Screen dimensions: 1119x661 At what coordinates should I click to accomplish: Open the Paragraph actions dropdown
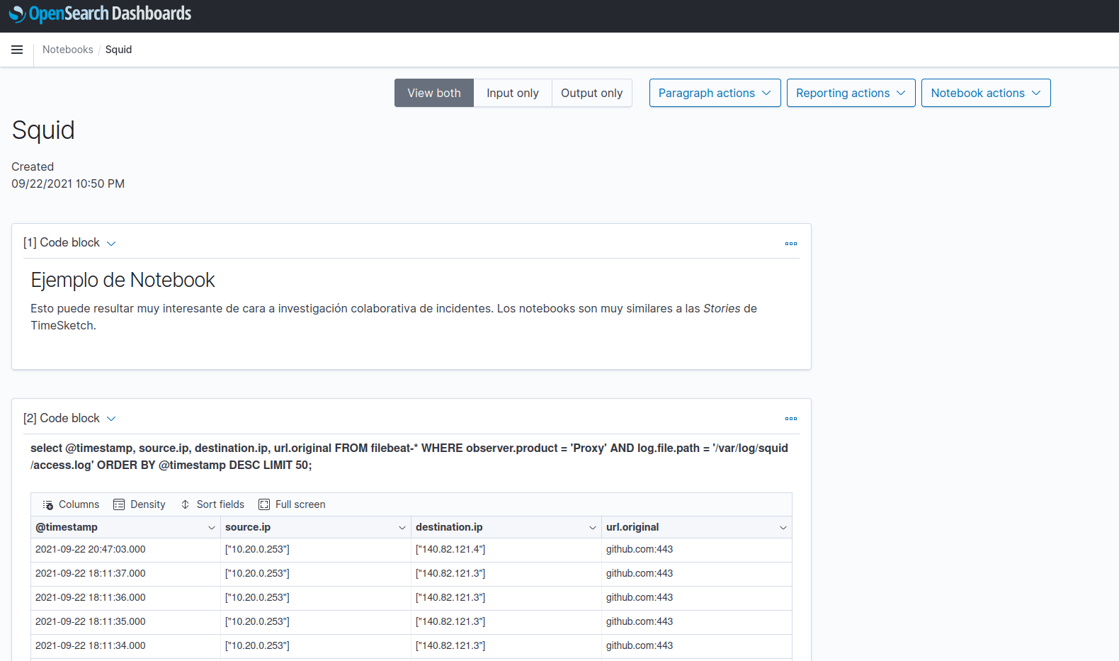[x=715, y=93]
